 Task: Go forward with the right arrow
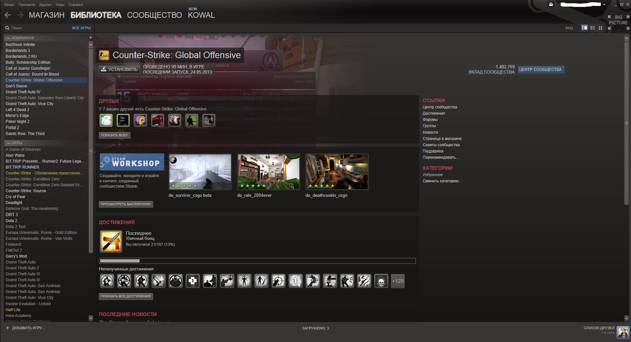20,15
